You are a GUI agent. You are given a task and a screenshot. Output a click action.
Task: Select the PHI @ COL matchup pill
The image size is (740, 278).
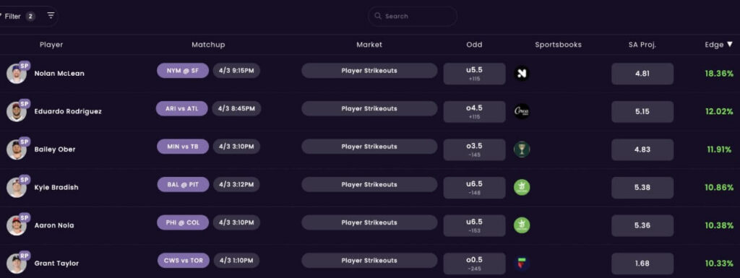pyautogui.click(x=183, y=222)
